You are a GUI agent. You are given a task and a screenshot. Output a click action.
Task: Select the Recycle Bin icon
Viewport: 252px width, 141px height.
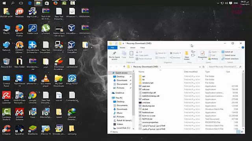(x=6, y=63)
